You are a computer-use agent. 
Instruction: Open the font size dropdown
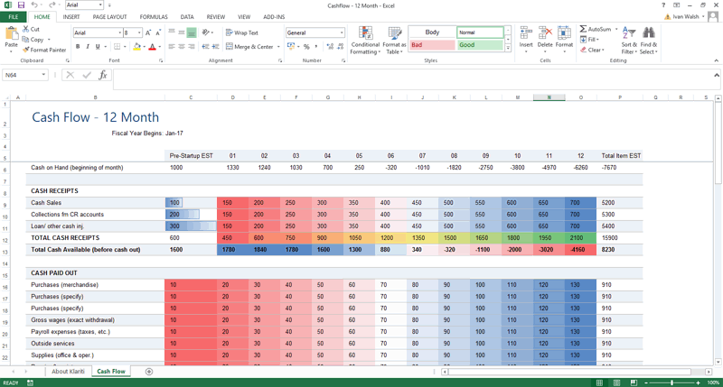pos(141,33)
